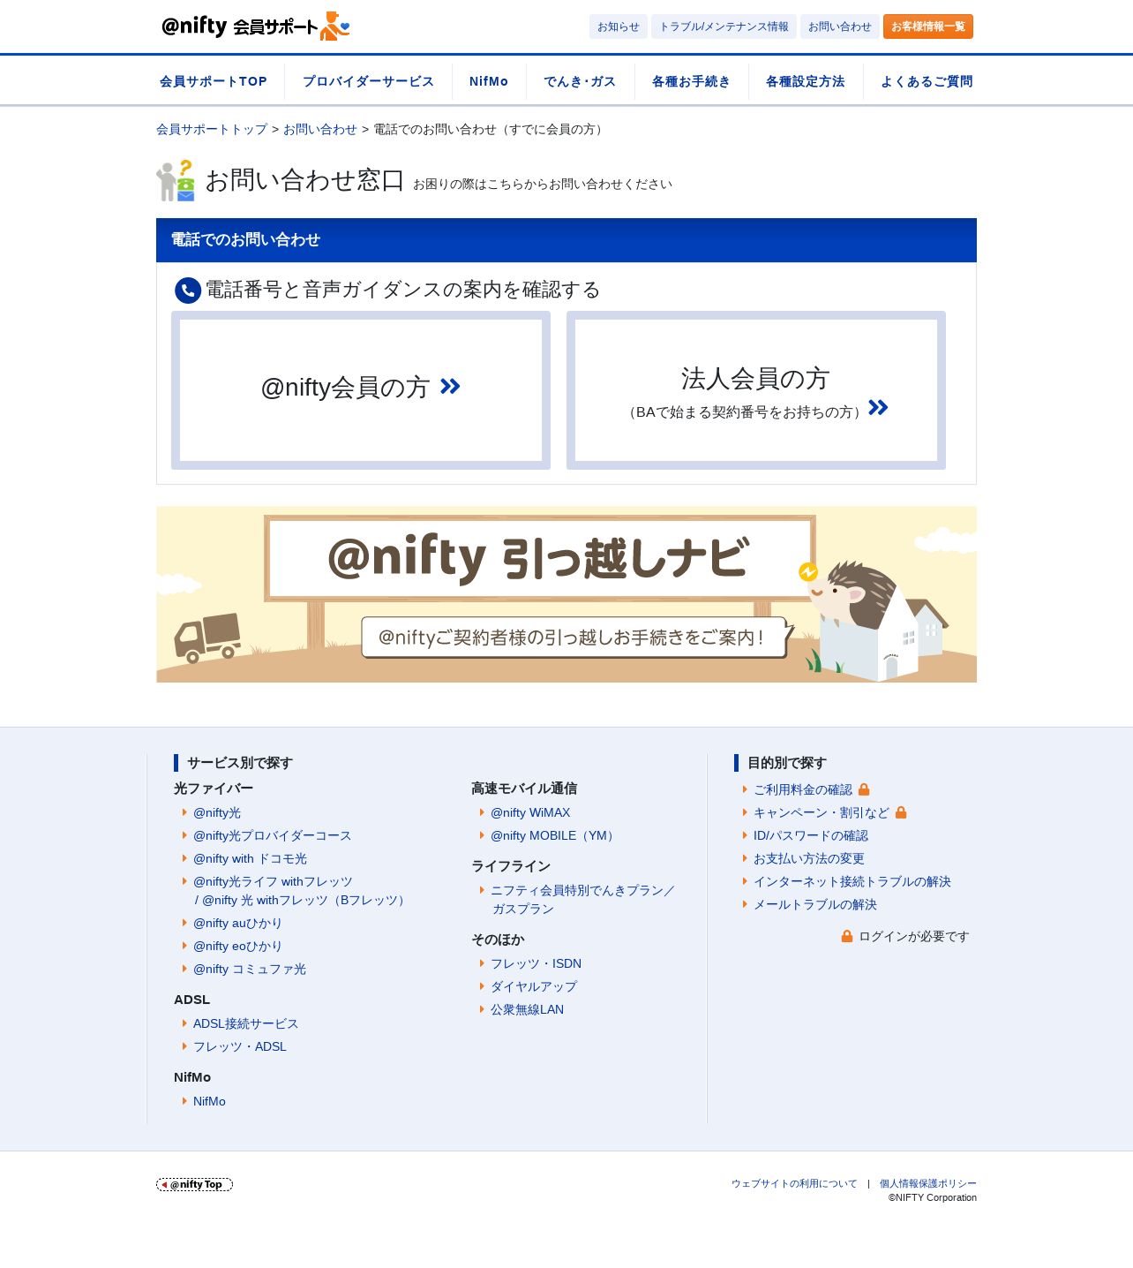
Task: Open the ダイヤルアップ link
Action: tap(534, 986)
